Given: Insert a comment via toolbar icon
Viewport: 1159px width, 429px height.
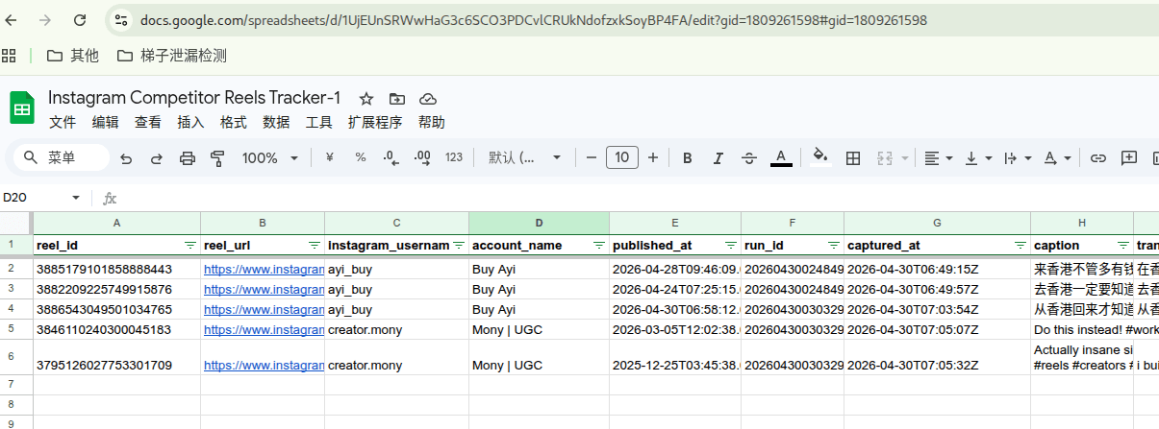Looking at the screenshot, I should [x=1129, y=158].
